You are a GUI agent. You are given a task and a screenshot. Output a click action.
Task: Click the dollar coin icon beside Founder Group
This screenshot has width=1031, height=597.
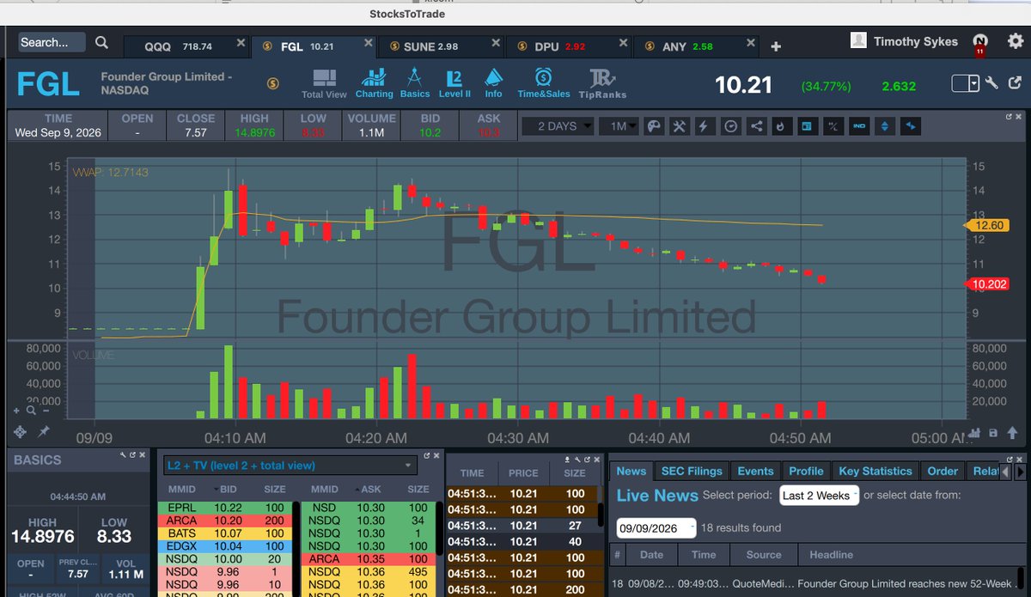tap(273, 83)
